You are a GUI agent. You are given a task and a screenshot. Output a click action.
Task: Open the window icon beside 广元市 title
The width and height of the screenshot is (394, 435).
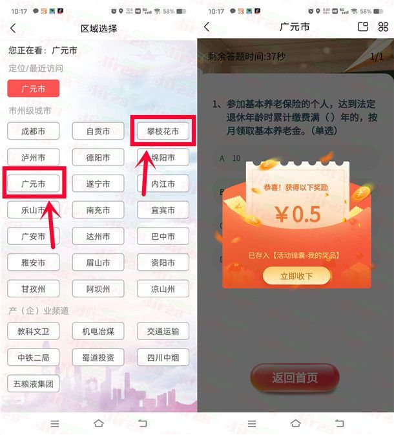(362, 27)
